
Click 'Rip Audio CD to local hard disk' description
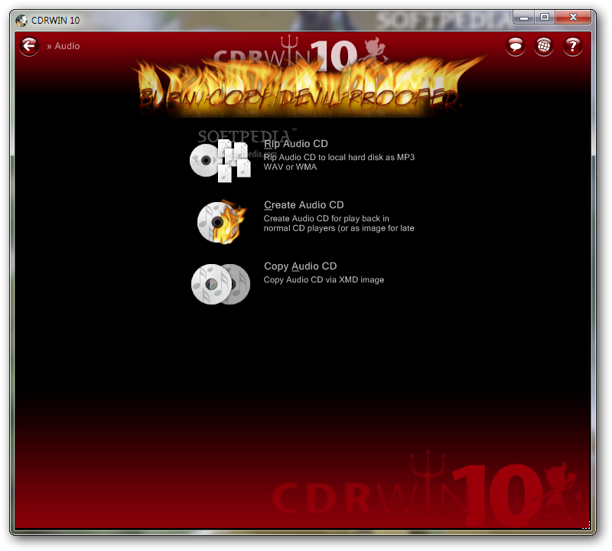pos(339,162)
